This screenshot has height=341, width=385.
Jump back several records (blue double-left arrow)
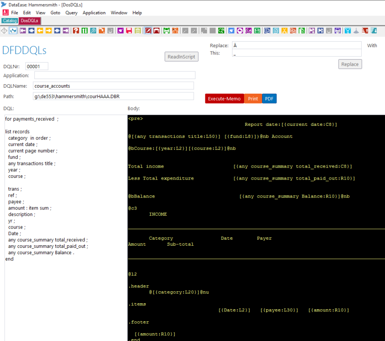click(x=31, y=30)
